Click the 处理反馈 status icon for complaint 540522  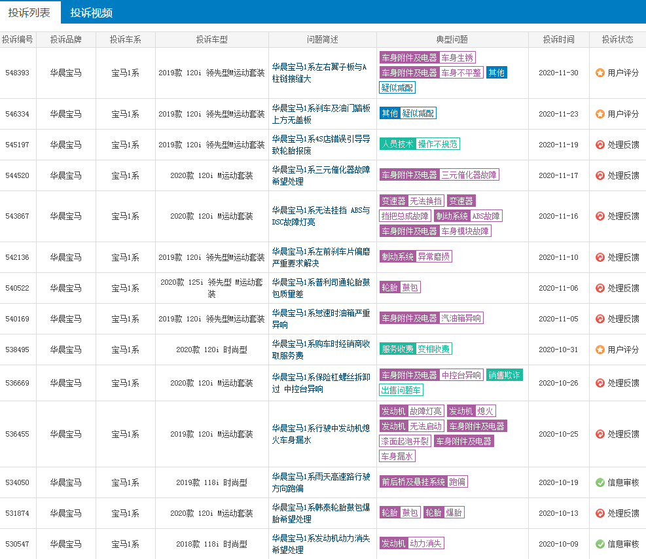pyautogui.click(x=600, y=289)
